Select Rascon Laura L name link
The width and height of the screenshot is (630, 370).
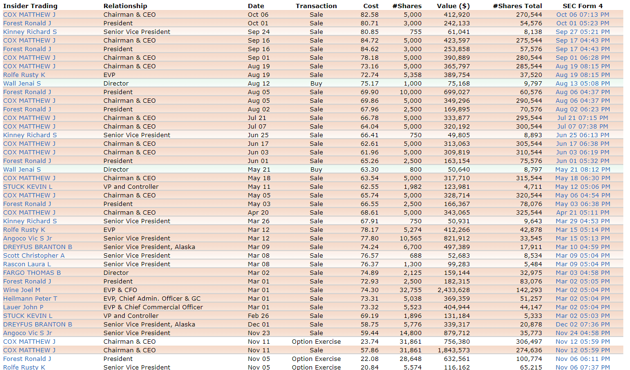(27, 264)
